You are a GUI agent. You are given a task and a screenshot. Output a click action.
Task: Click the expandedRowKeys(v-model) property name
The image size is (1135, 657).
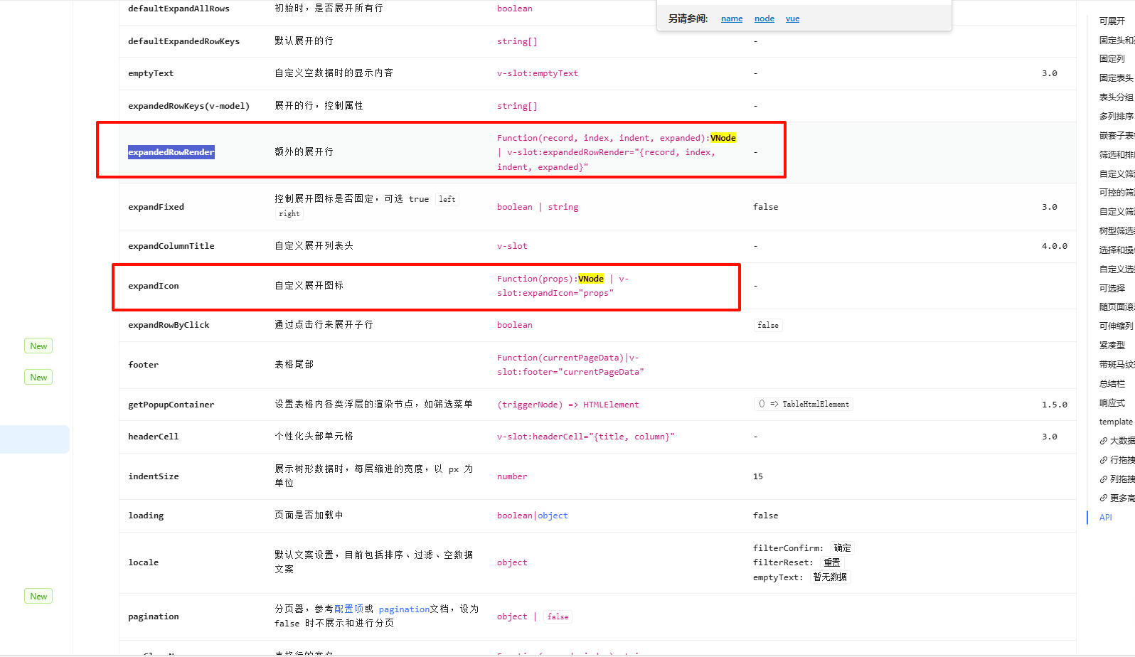pos(189,106)
